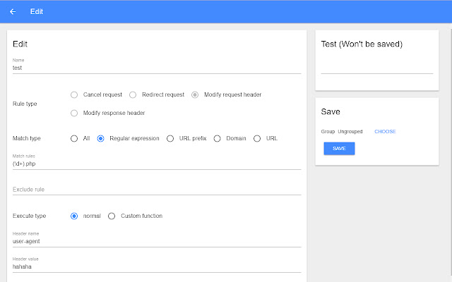Click the test URL input field
Screen dimensions: 452x282
pyautogui.click(x=376, y=66)
